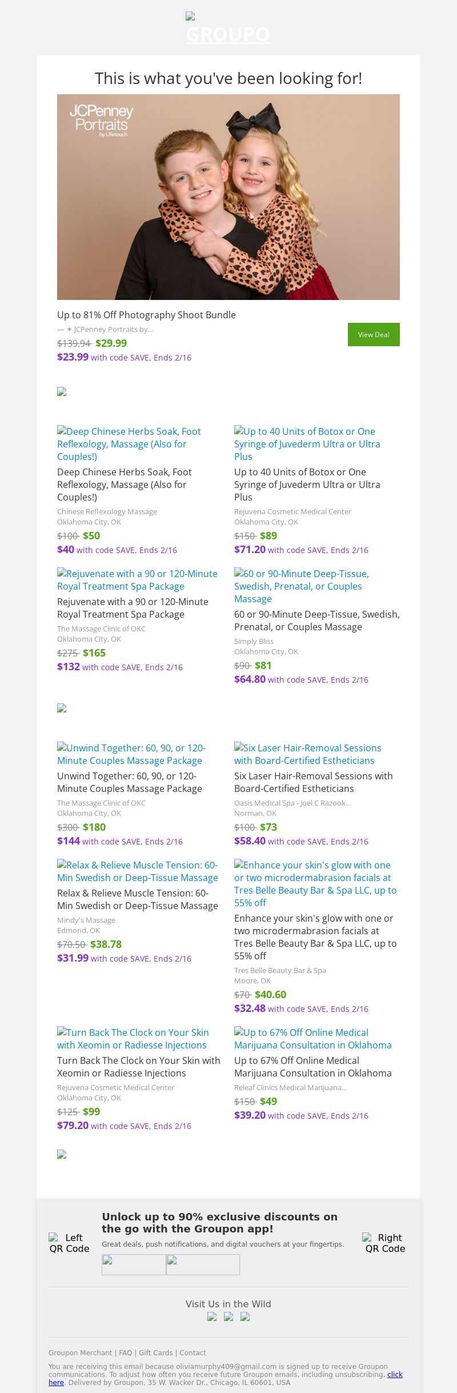Click the Right QR Code image
This screenshot has width=457, height=1393.
pos(385,1243)
